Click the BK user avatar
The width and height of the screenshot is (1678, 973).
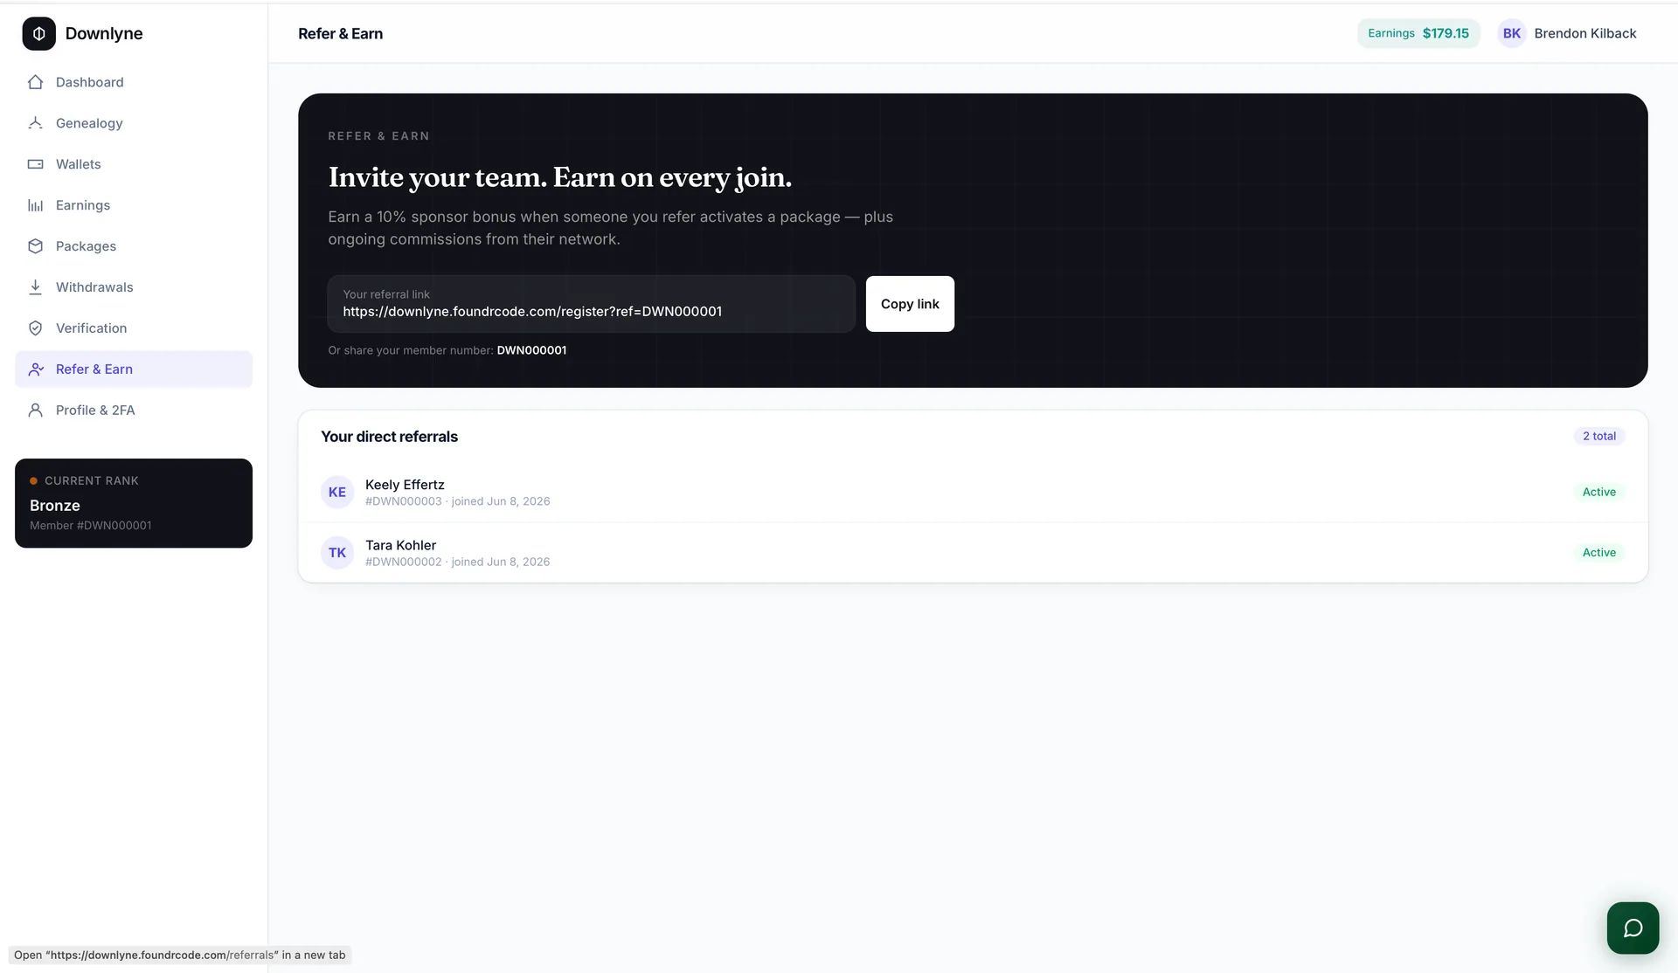pyautogui.click(x=1511, y=33)
